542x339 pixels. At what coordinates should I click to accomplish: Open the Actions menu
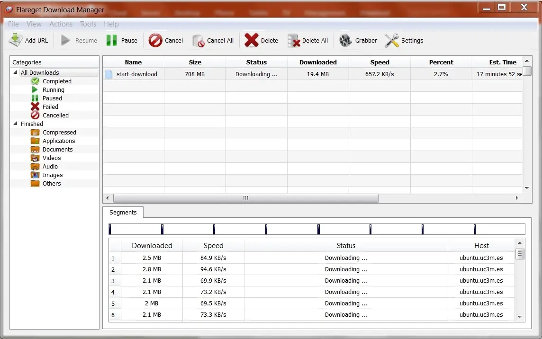click(61, 24)
